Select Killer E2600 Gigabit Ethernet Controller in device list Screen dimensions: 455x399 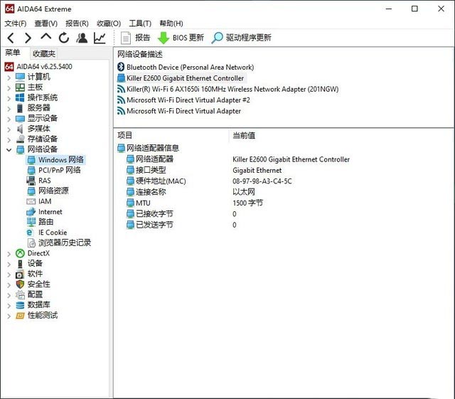(x=181, y=78)
